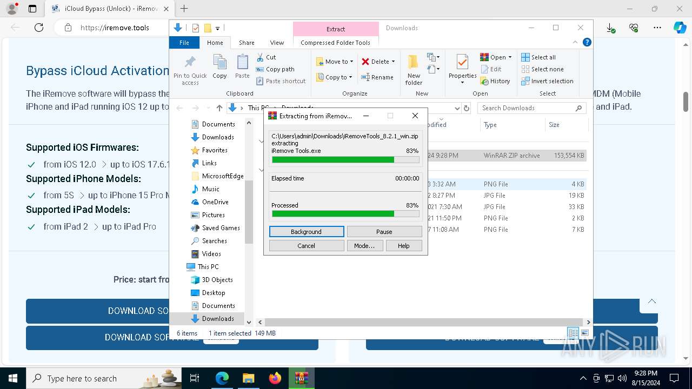Switch to details view icon

(573, 333)
